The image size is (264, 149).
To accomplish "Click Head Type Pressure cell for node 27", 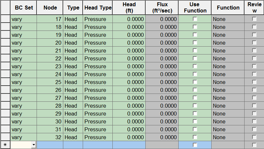I will point(98,98).
